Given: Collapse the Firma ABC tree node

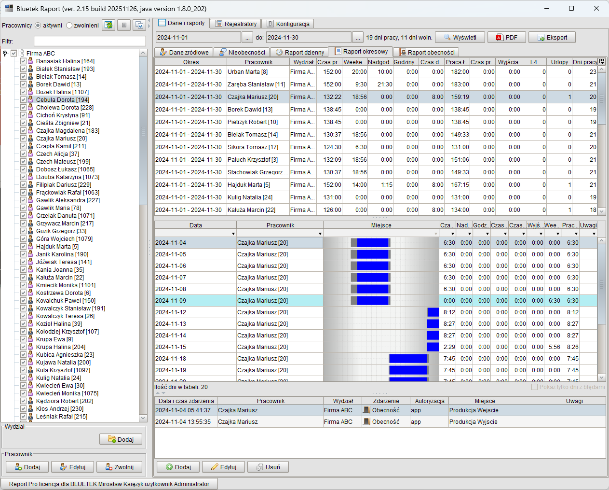Looking at the screenshot, I should tap(5, 54).
